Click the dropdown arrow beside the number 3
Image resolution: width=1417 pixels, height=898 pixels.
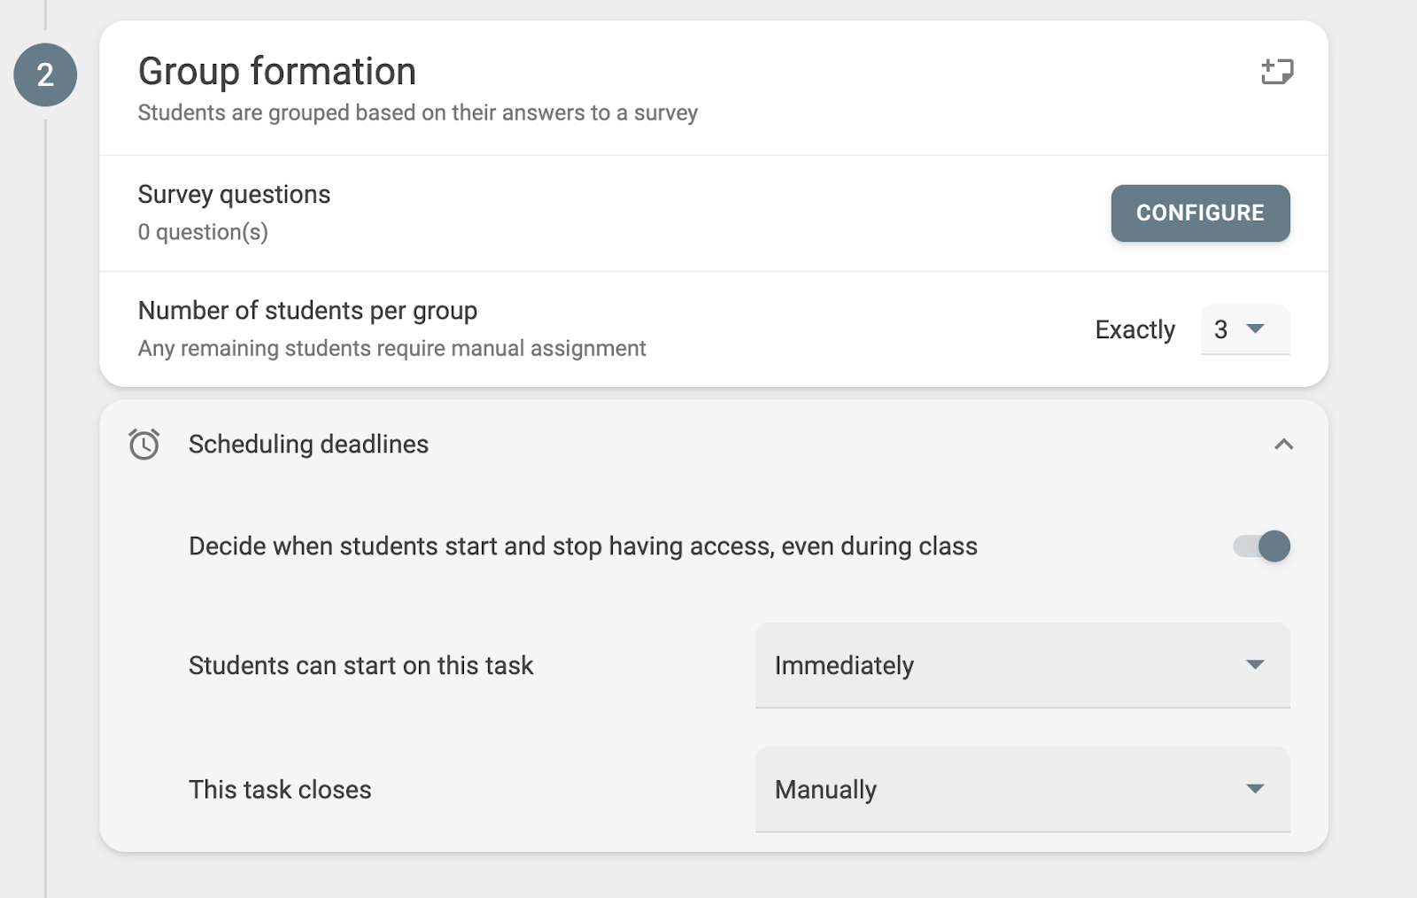tap(1257, 329)
